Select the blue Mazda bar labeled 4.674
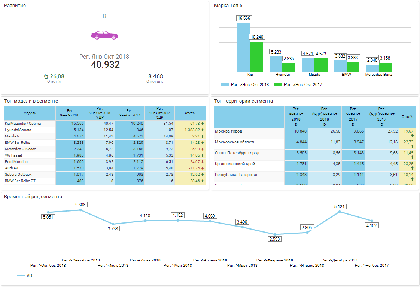Screen dimensions: 420x297 click(x=308, y=65)
